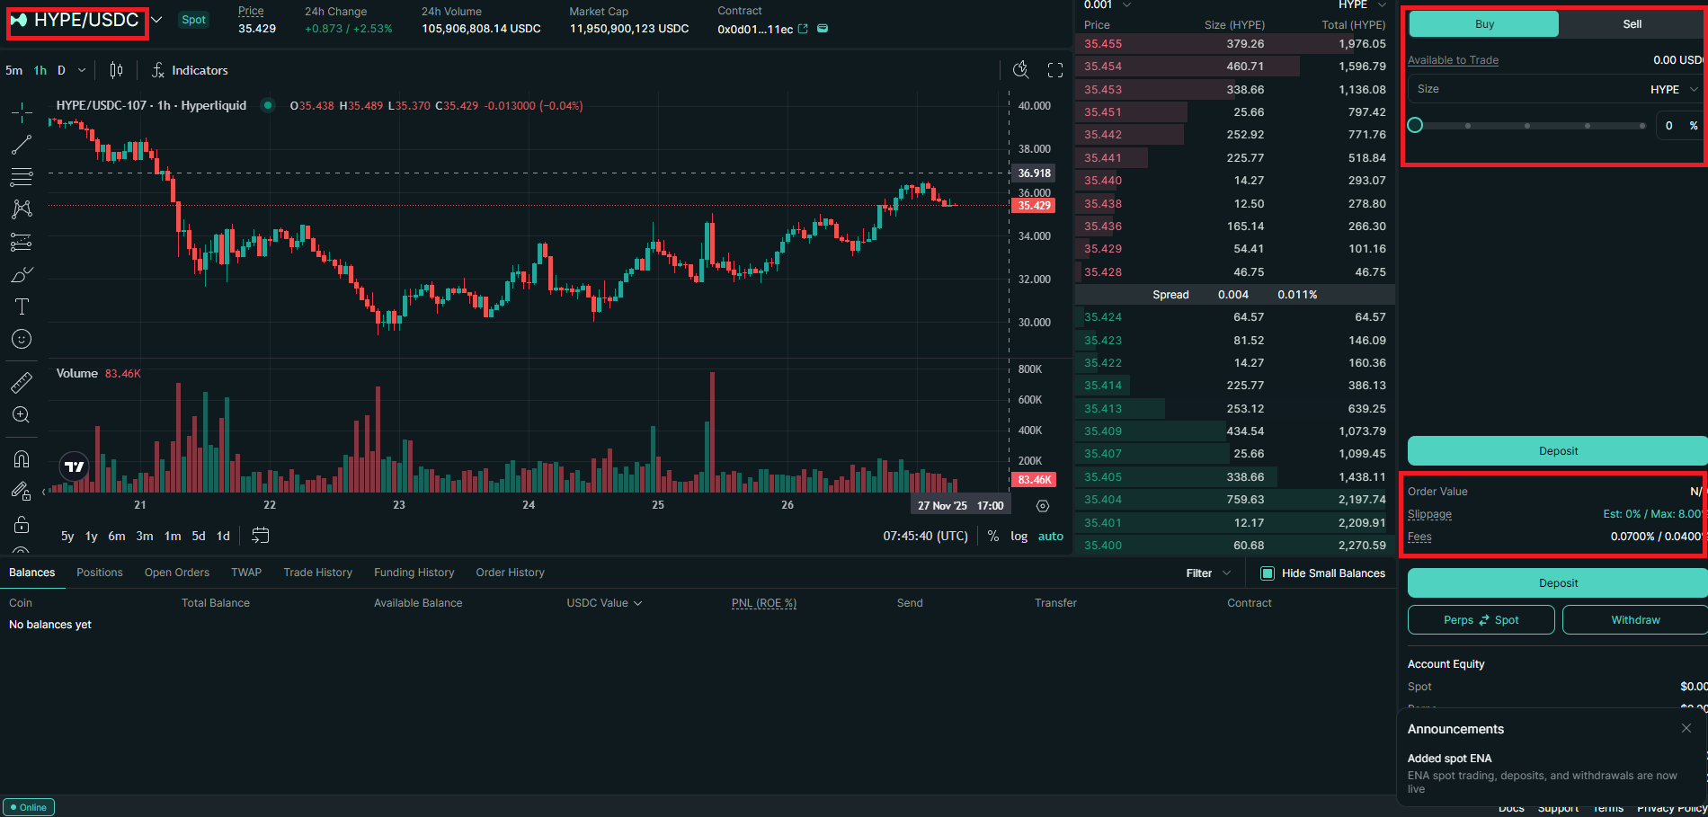
Task: Open the Trade History tab
Action: tap(317, 573)
